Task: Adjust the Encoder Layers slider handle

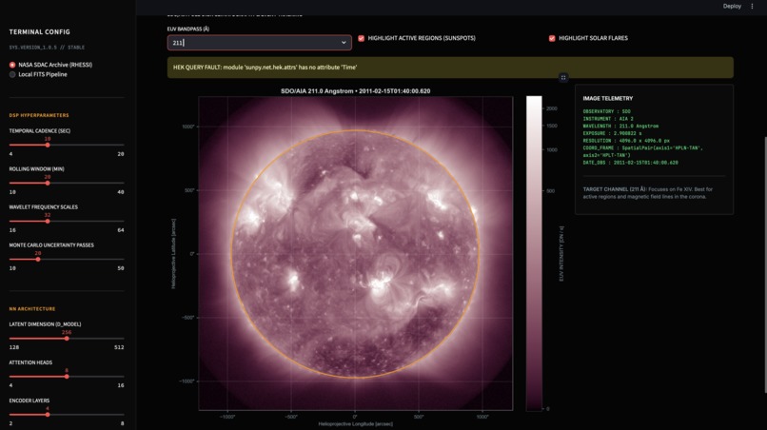Action: click(x=48, y=415)
